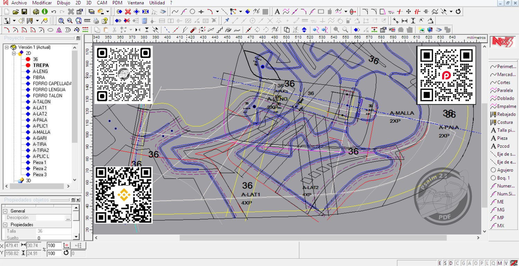
Task: Click the Descripción ellipsis button
Action: 68,218
